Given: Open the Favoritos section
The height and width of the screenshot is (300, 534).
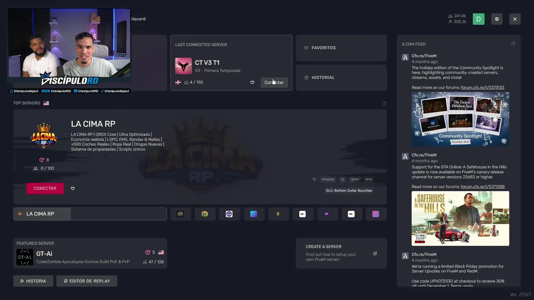Looking at the screenshot, I should click(341, 48).
